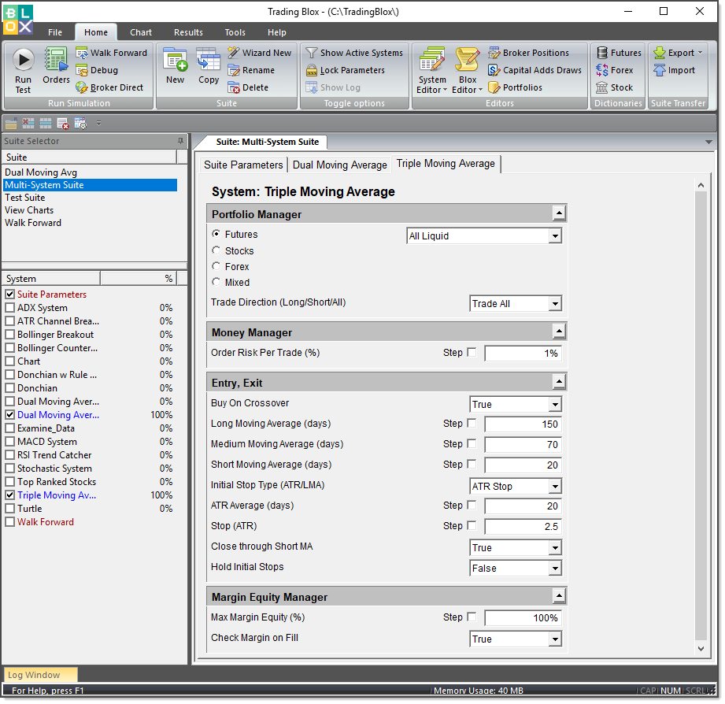725x704 pixels.
Task: Open the Tools ribbon tab
Action: (x=235, y=32)
